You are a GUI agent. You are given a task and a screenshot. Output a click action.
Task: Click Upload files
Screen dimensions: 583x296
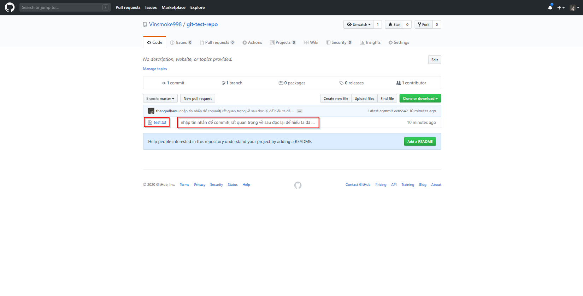(364, 99)
